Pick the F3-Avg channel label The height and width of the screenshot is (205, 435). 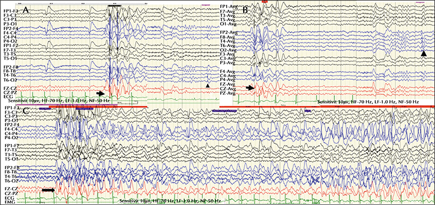click(x=227, y=54)
